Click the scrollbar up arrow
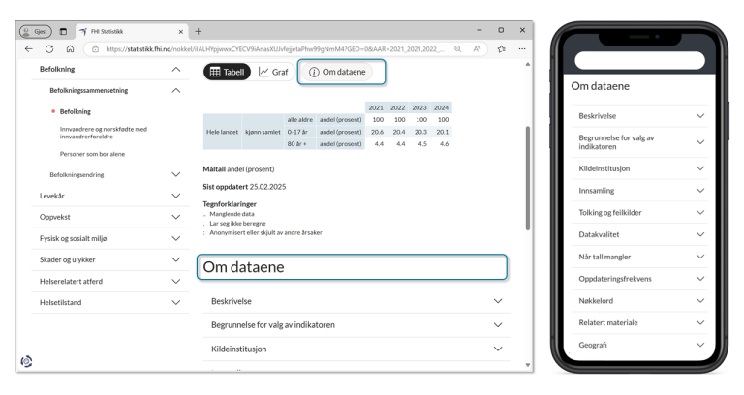Viewport: 744px width, 395px height. tap(528, 64)
